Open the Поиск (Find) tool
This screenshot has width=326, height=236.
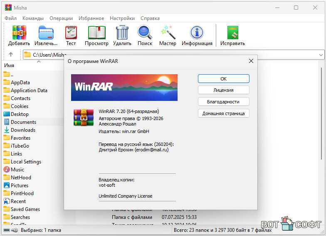145,35
